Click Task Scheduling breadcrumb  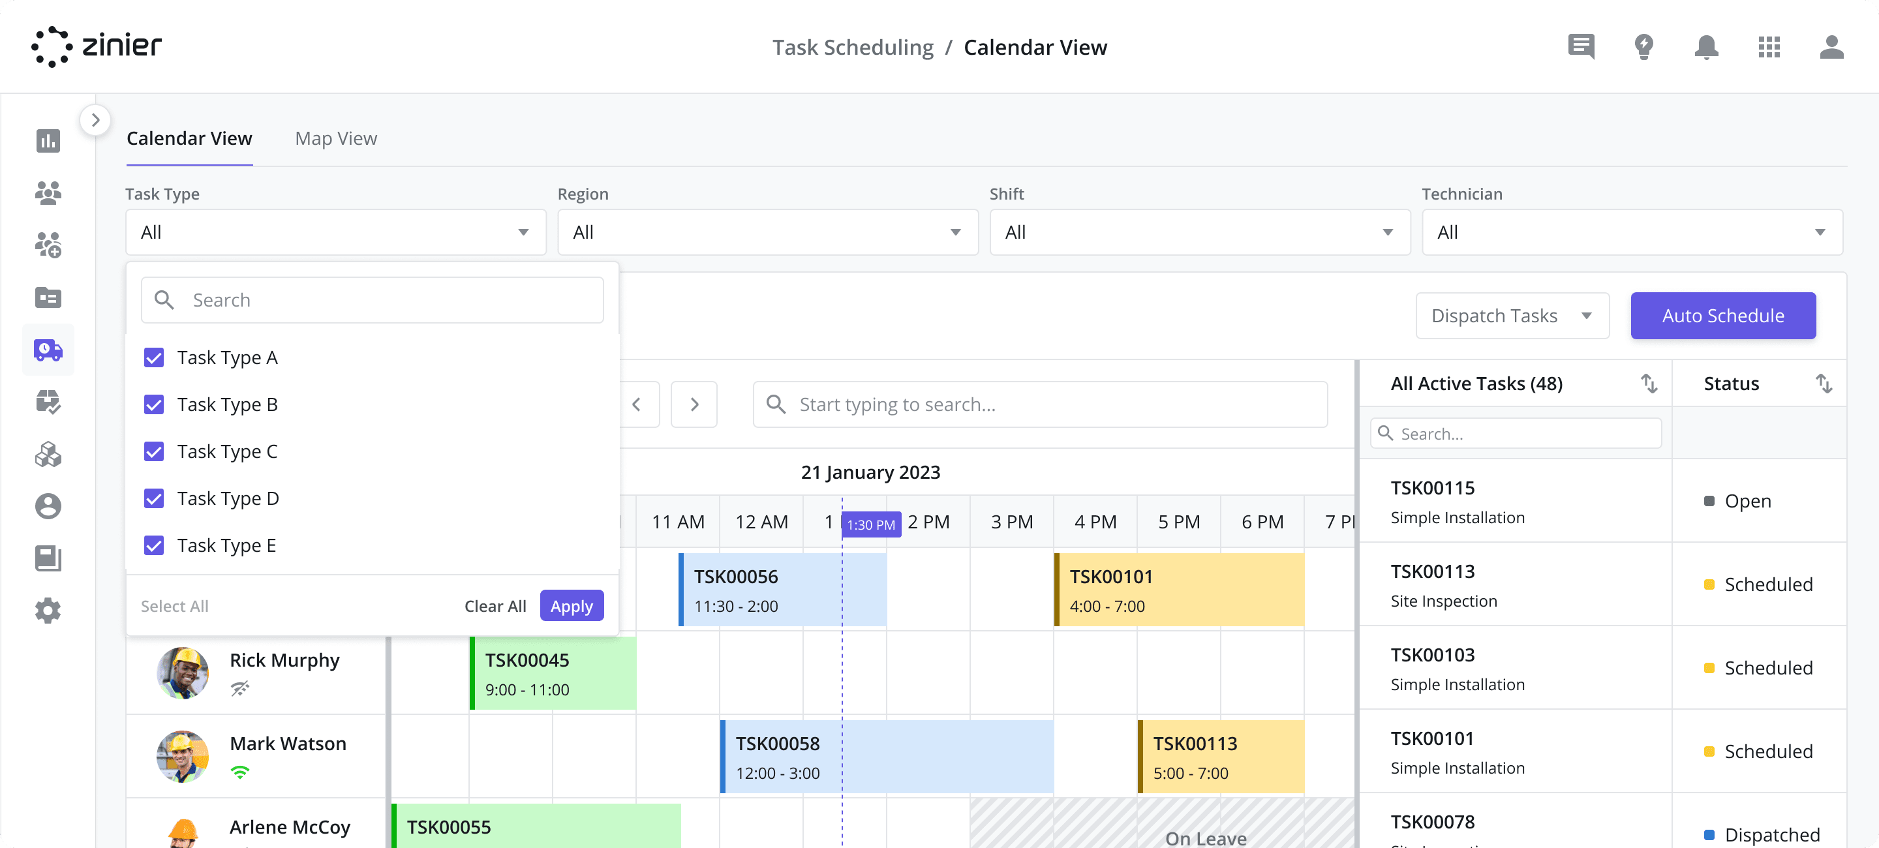coord(853,48)
